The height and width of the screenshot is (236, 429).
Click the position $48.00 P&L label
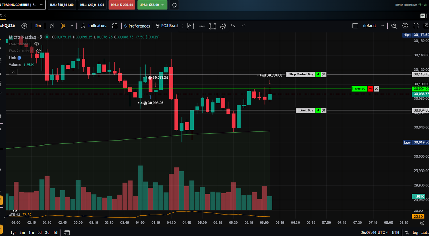[360, 89]
